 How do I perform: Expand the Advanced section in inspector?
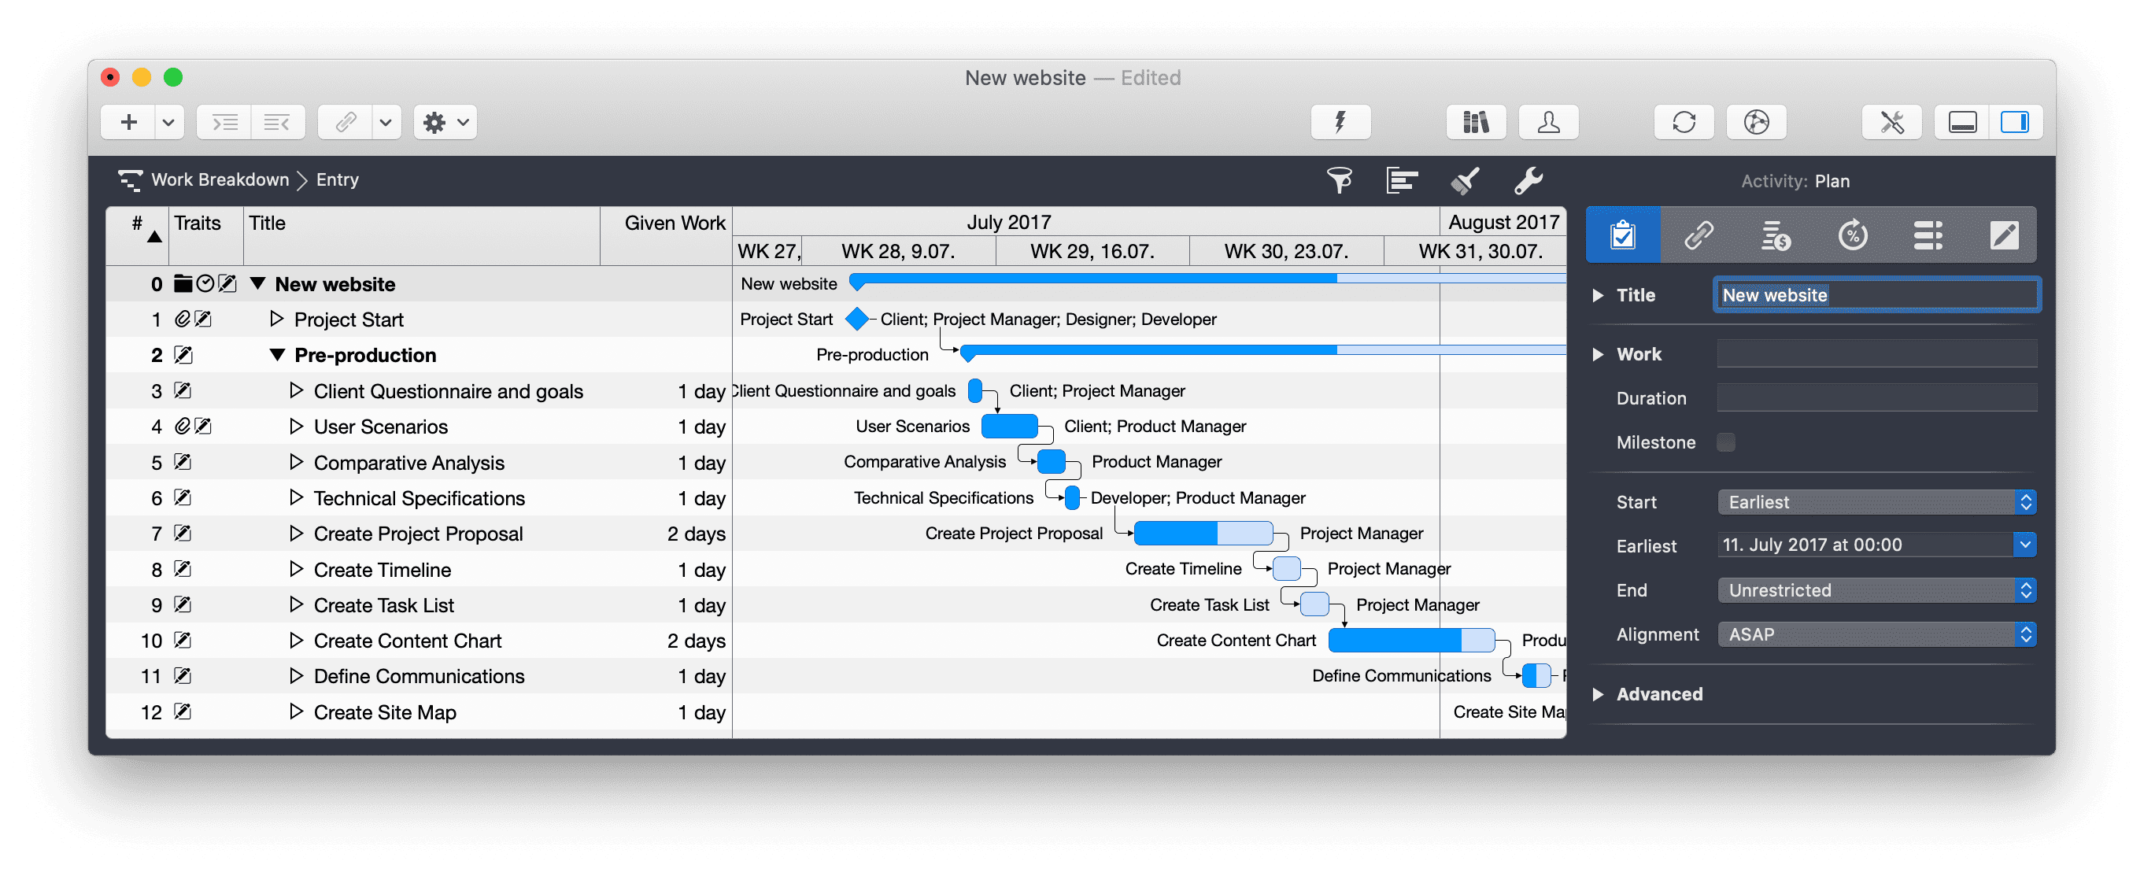click(1598, 694)
